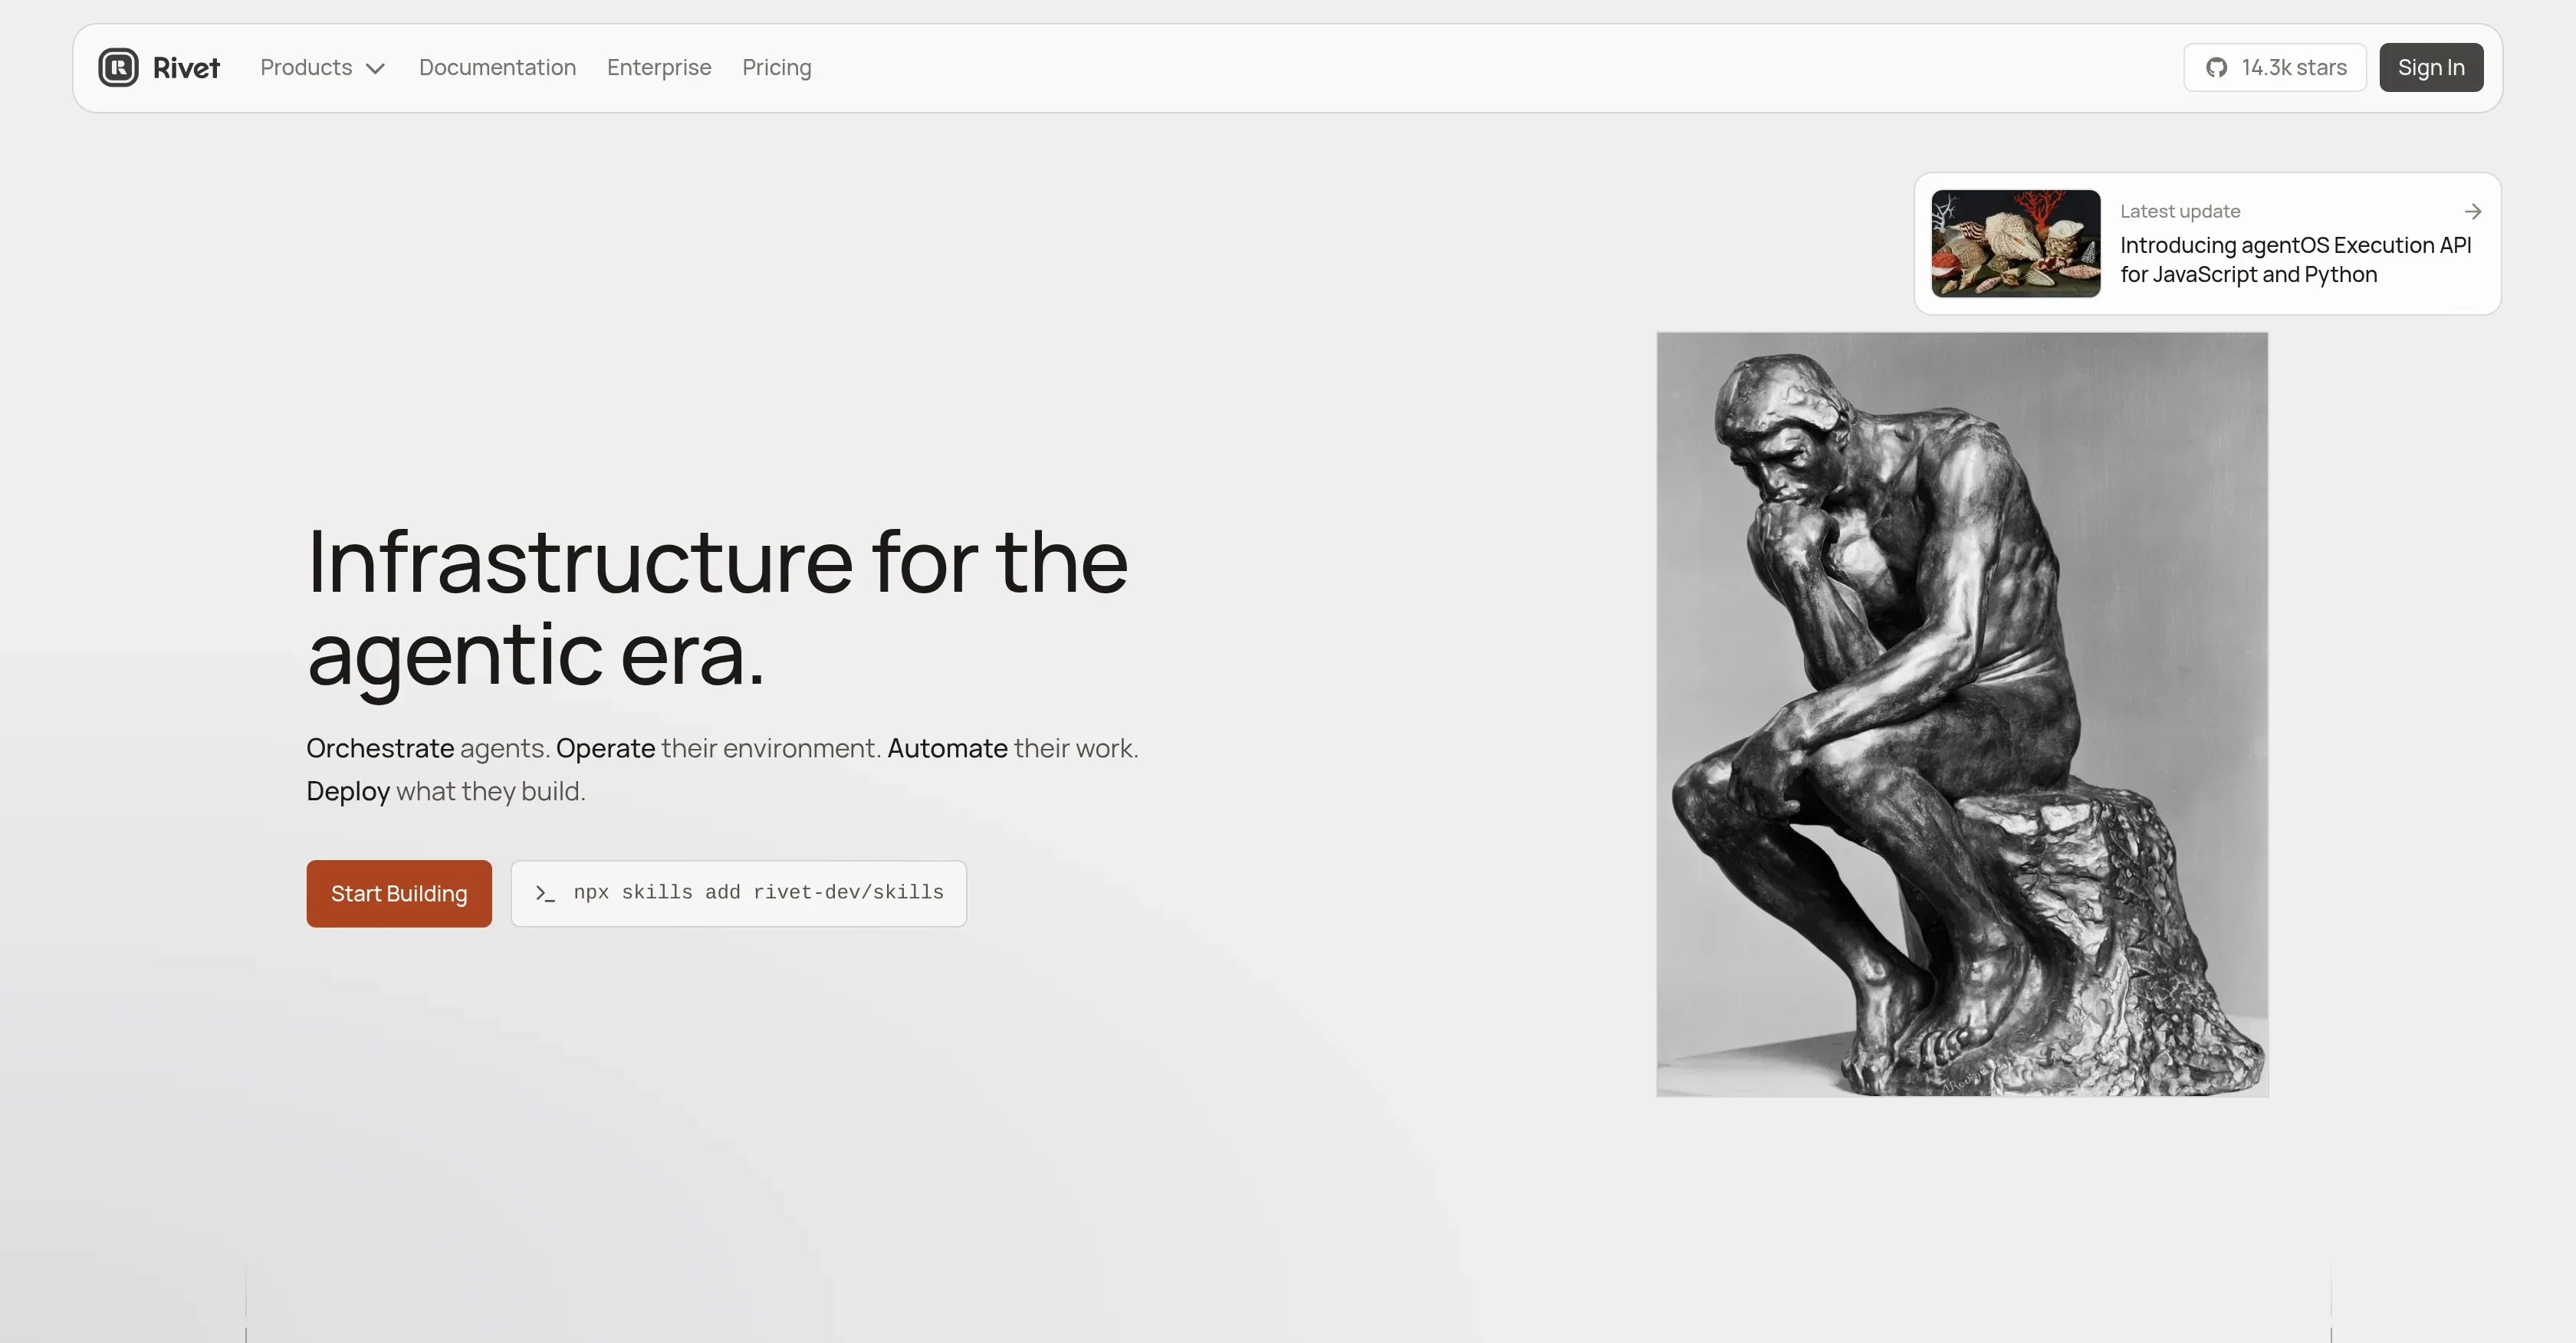Click the Sign In button
Screen dimensions: 2576x1343
(2430, 67)
